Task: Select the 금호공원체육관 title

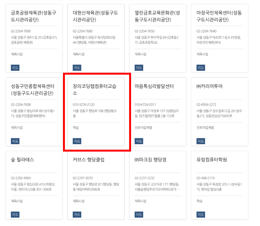Action: click(x=34, y=16)
